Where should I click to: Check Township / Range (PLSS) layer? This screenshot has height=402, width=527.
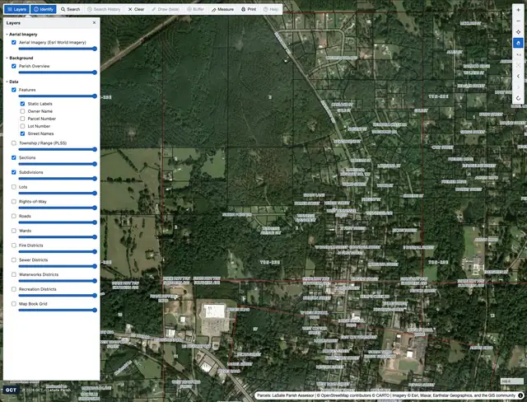14,143
